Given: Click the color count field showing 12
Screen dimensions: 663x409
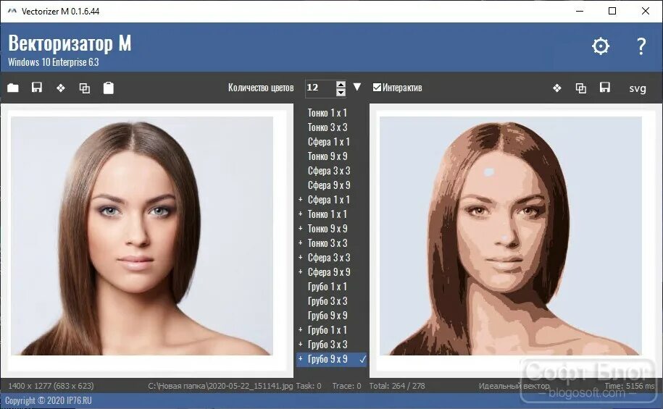Looking at the screenshot, I should click(x=320, y=88).
